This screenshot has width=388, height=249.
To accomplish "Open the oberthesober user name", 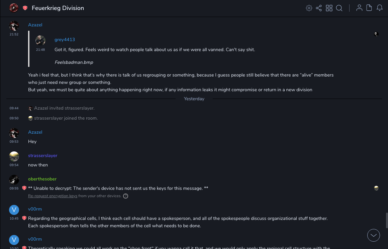I will tap(42, 179).
